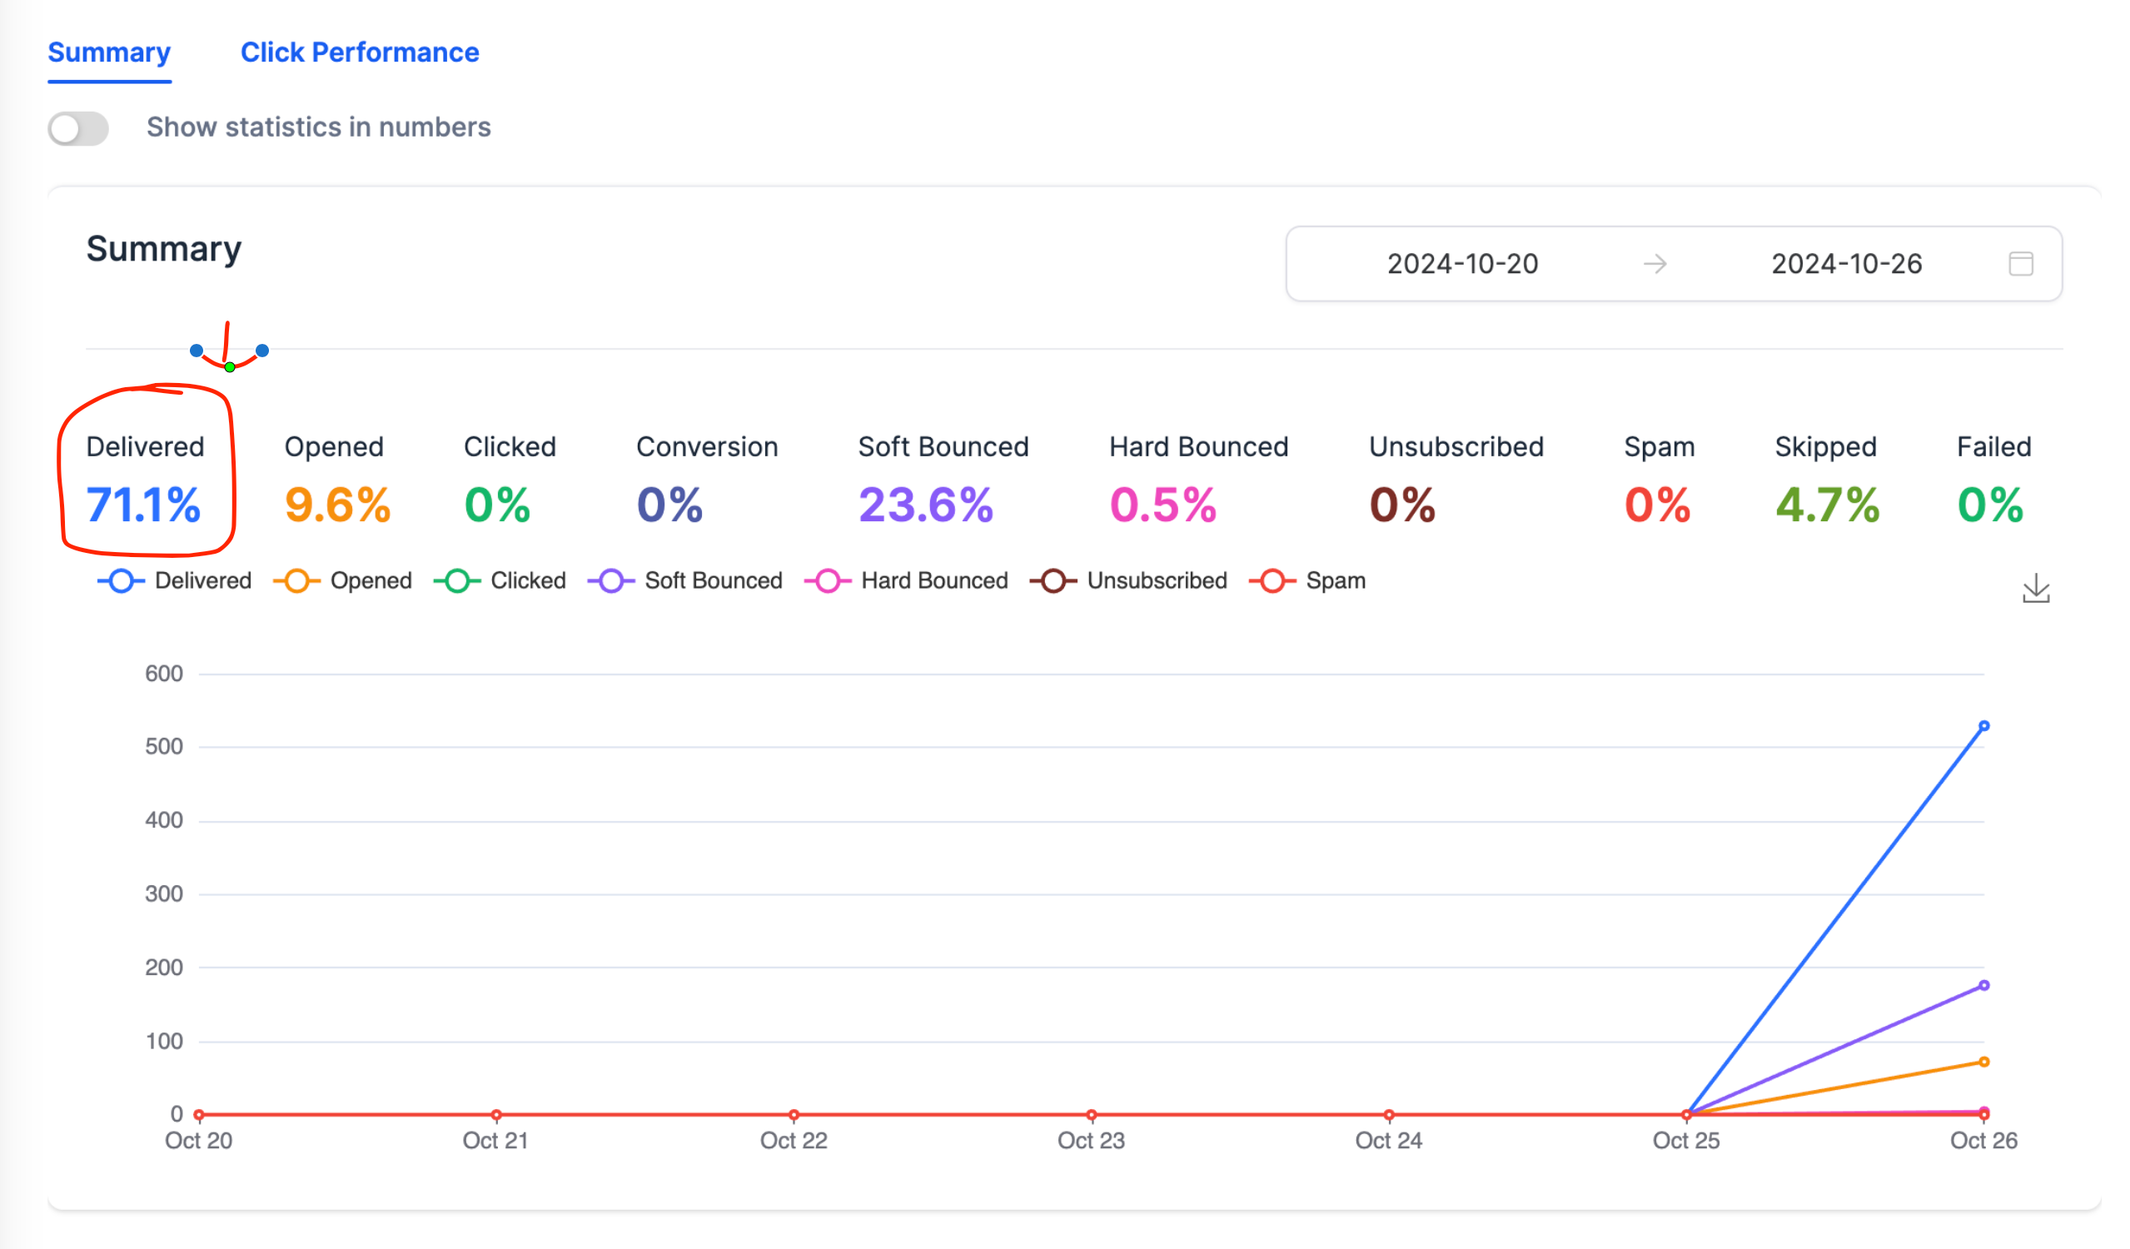The width and height of the screenshot is (2130, 1249).
Task: Toggle Show statistics in numbers switch
Action: coord(77,128)
